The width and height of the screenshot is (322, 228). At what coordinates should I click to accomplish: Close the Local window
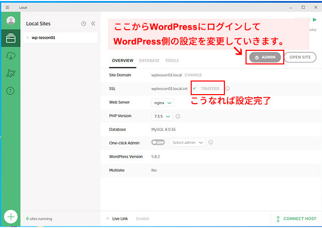click(x=315, y=8)
